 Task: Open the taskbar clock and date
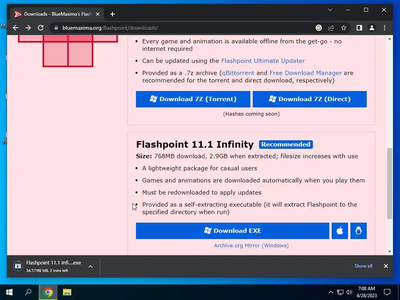366,292
